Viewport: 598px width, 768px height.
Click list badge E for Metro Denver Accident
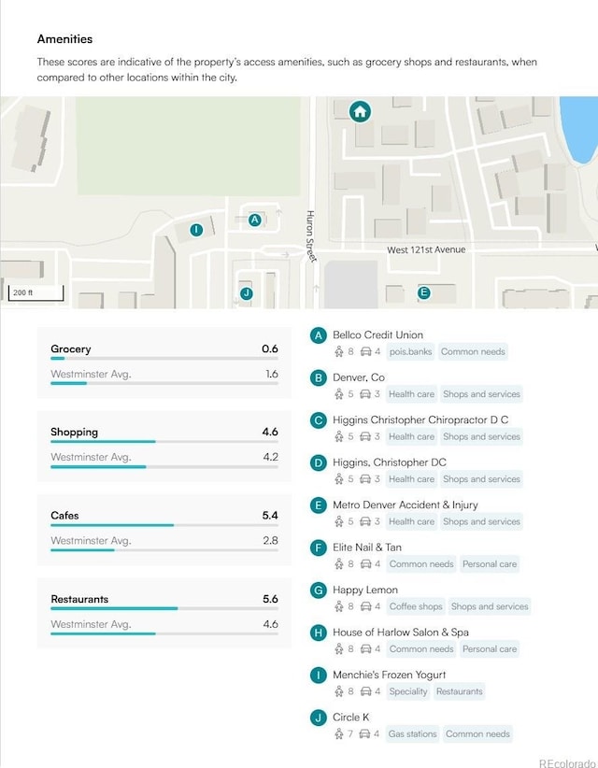point(319,505)
